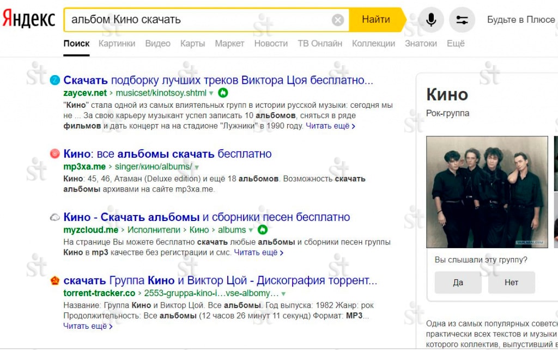Open the Кино band photo thumbnail
This screenshot has width=558, height=350.
[487, 192]
